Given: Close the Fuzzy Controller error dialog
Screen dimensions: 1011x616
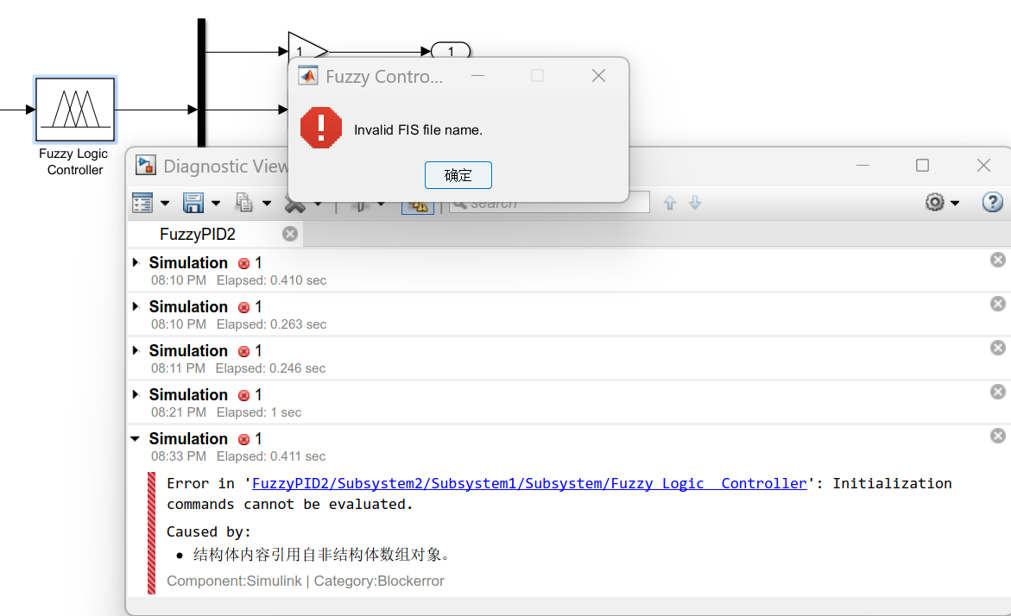Looking at the screenshot, I should (598, 76).
